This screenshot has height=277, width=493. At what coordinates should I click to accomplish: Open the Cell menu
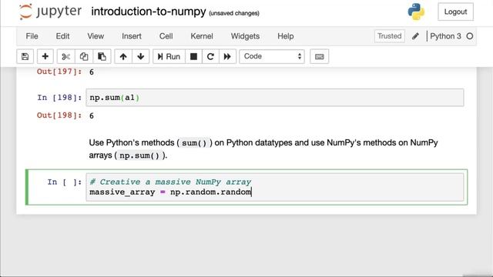point(166,36)
